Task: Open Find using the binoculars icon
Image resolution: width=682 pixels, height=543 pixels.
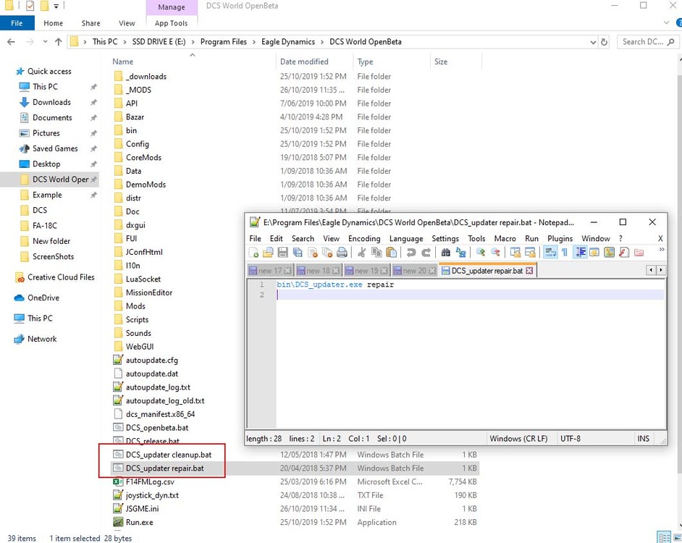Action: pos(446,253)
